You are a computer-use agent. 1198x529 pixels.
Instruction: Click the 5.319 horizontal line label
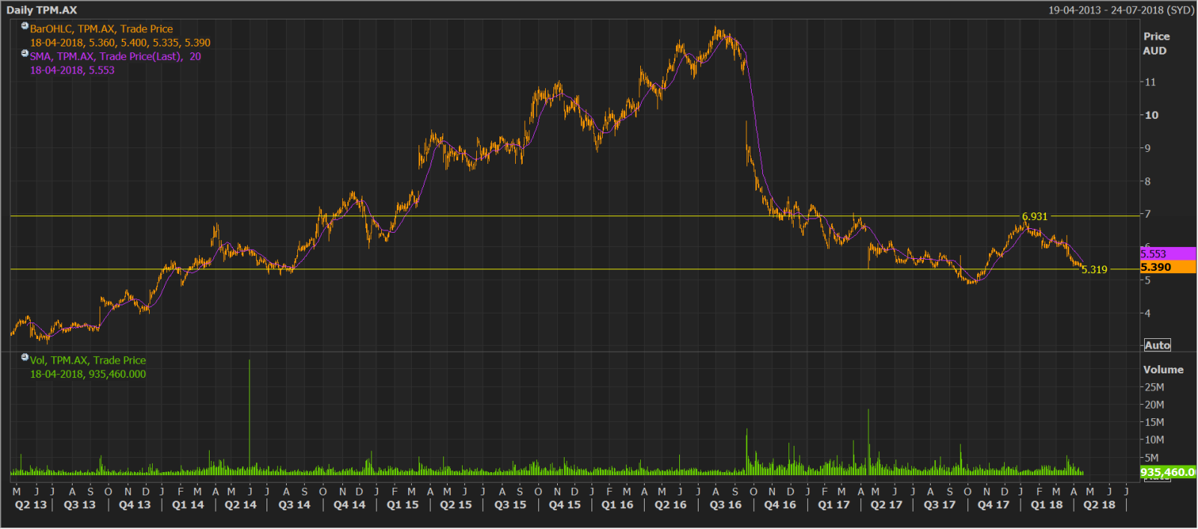point(1094,269)
